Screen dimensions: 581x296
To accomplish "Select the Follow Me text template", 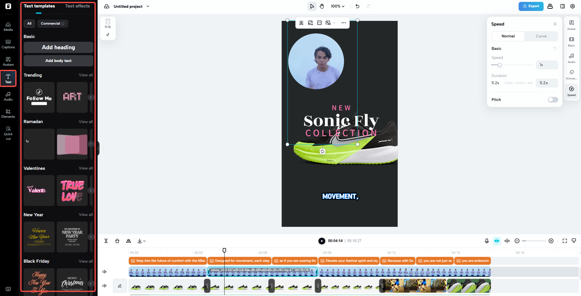I will (x=39, y=97).
